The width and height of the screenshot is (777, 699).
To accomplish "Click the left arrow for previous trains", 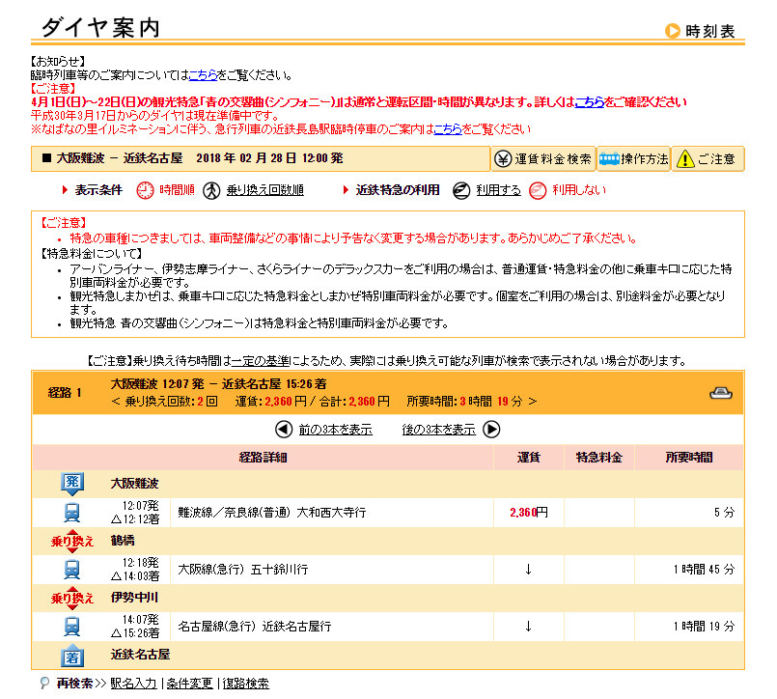I will [x=284, y=430].
